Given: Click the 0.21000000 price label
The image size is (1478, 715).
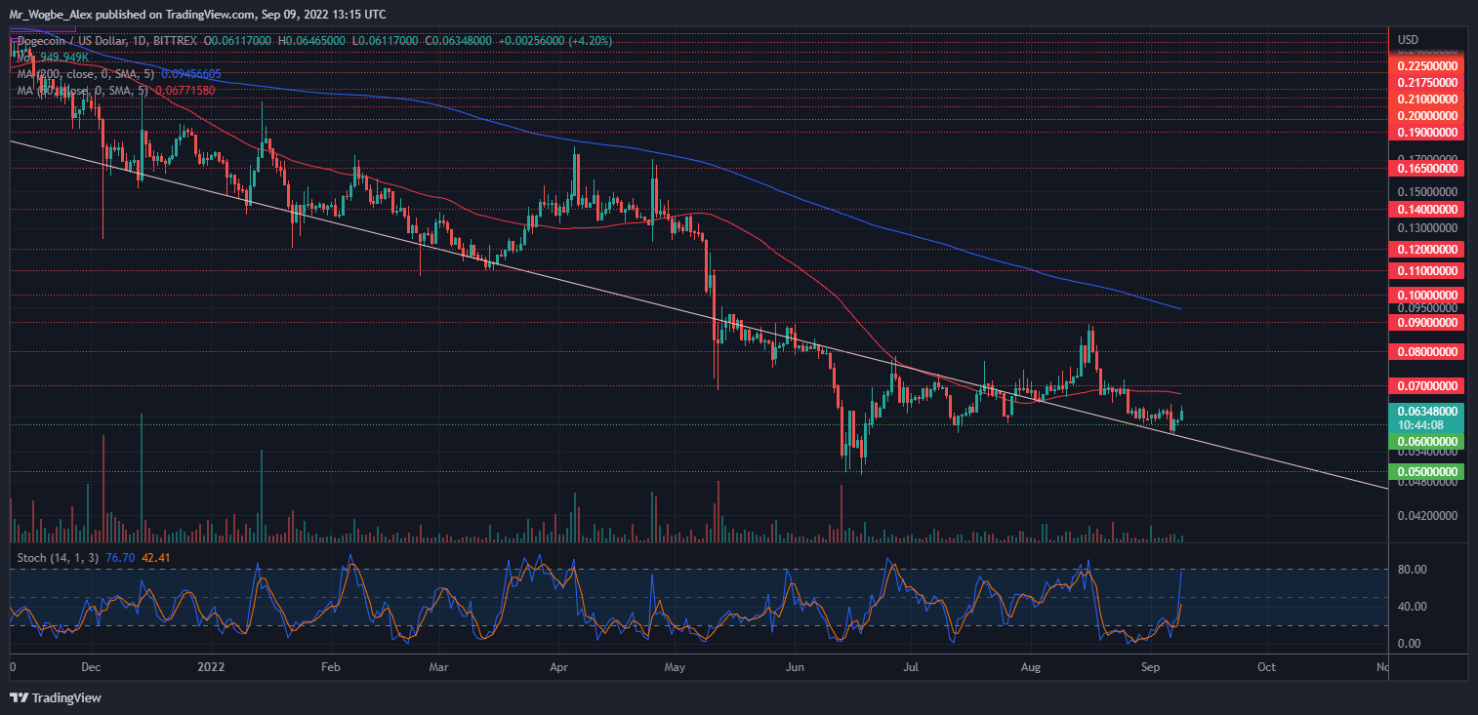Looking at the screenshot, I should coord(1428,99).
